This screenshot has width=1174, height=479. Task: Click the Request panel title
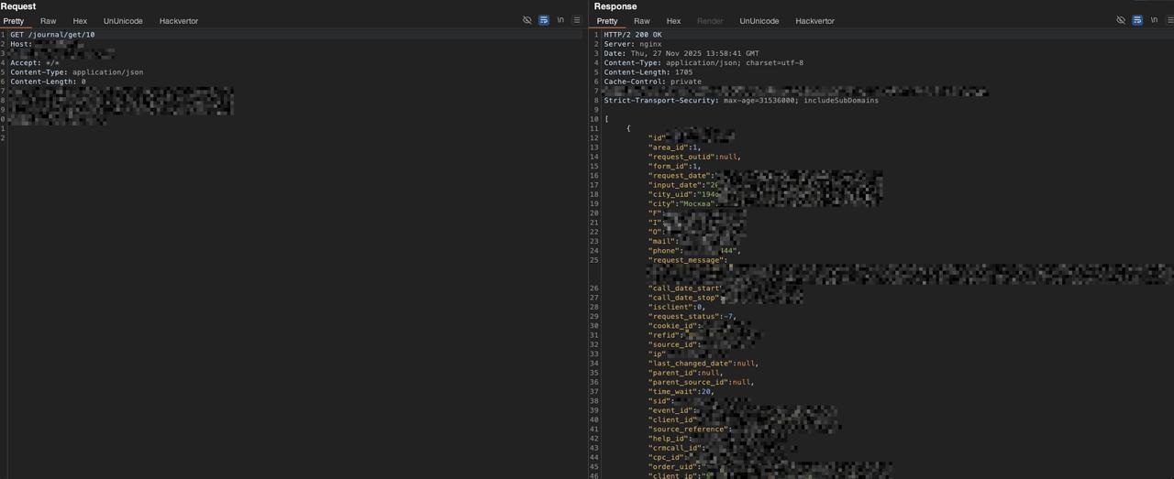[18, 6]
